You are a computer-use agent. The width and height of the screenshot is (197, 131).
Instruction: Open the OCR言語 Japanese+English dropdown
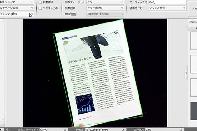coord(105,14)
